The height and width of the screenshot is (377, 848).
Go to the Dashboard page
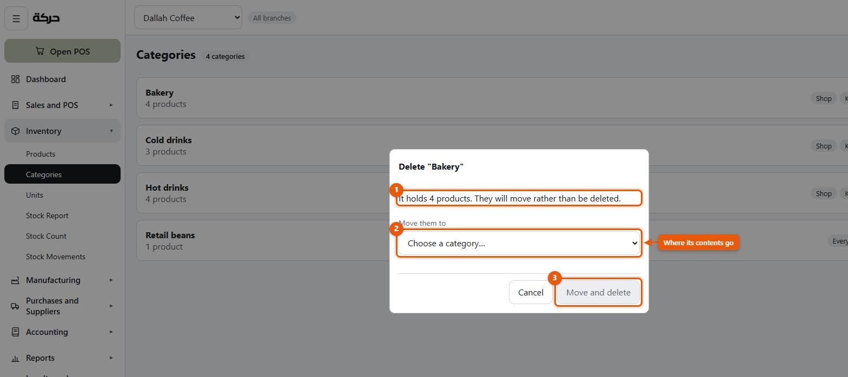[62, 79]
